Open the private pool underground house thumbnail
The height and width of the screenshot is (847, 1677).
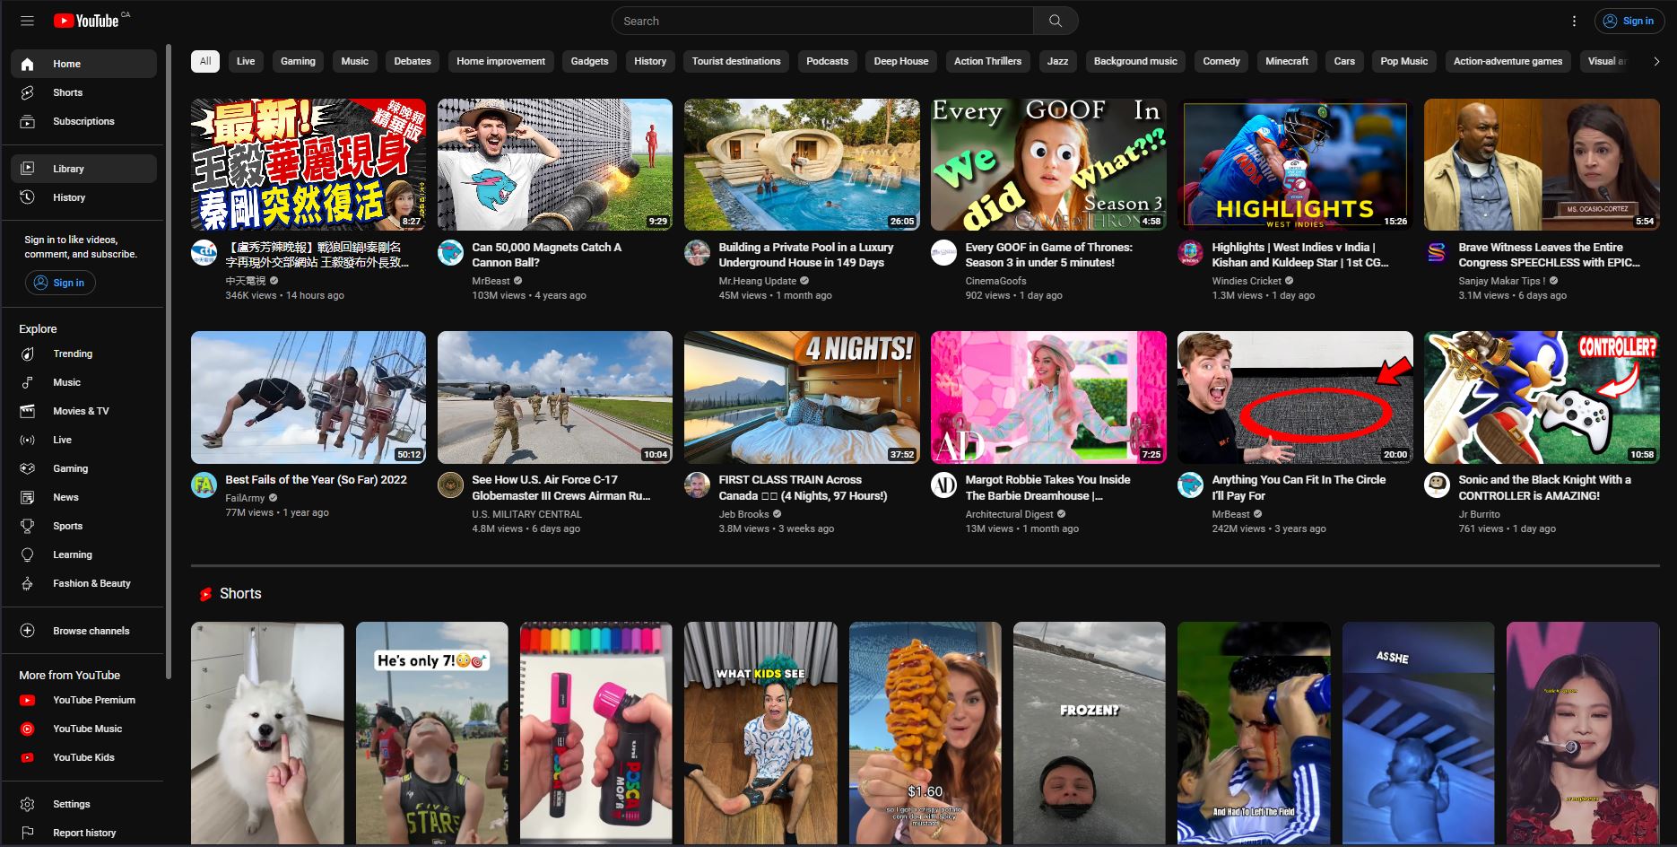[x=802, y=164]
